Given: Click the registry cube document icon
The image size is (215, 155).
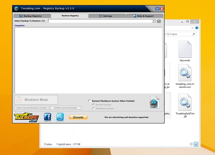Looking at the screenshot, I should click(x=155, y=102).
